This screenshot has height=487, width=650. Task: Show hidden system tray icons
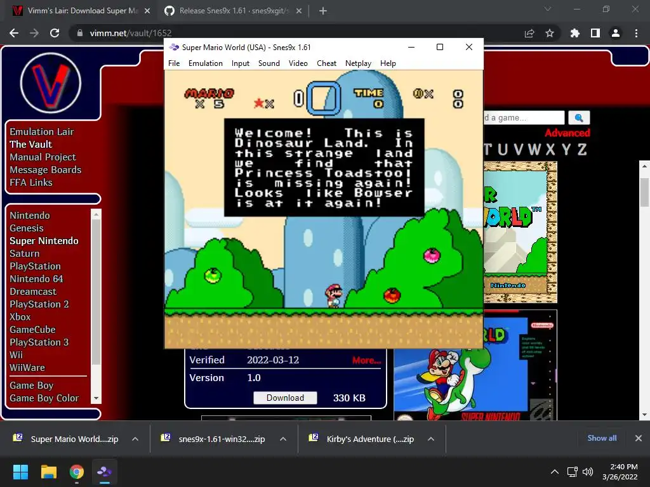coord(555,472)
